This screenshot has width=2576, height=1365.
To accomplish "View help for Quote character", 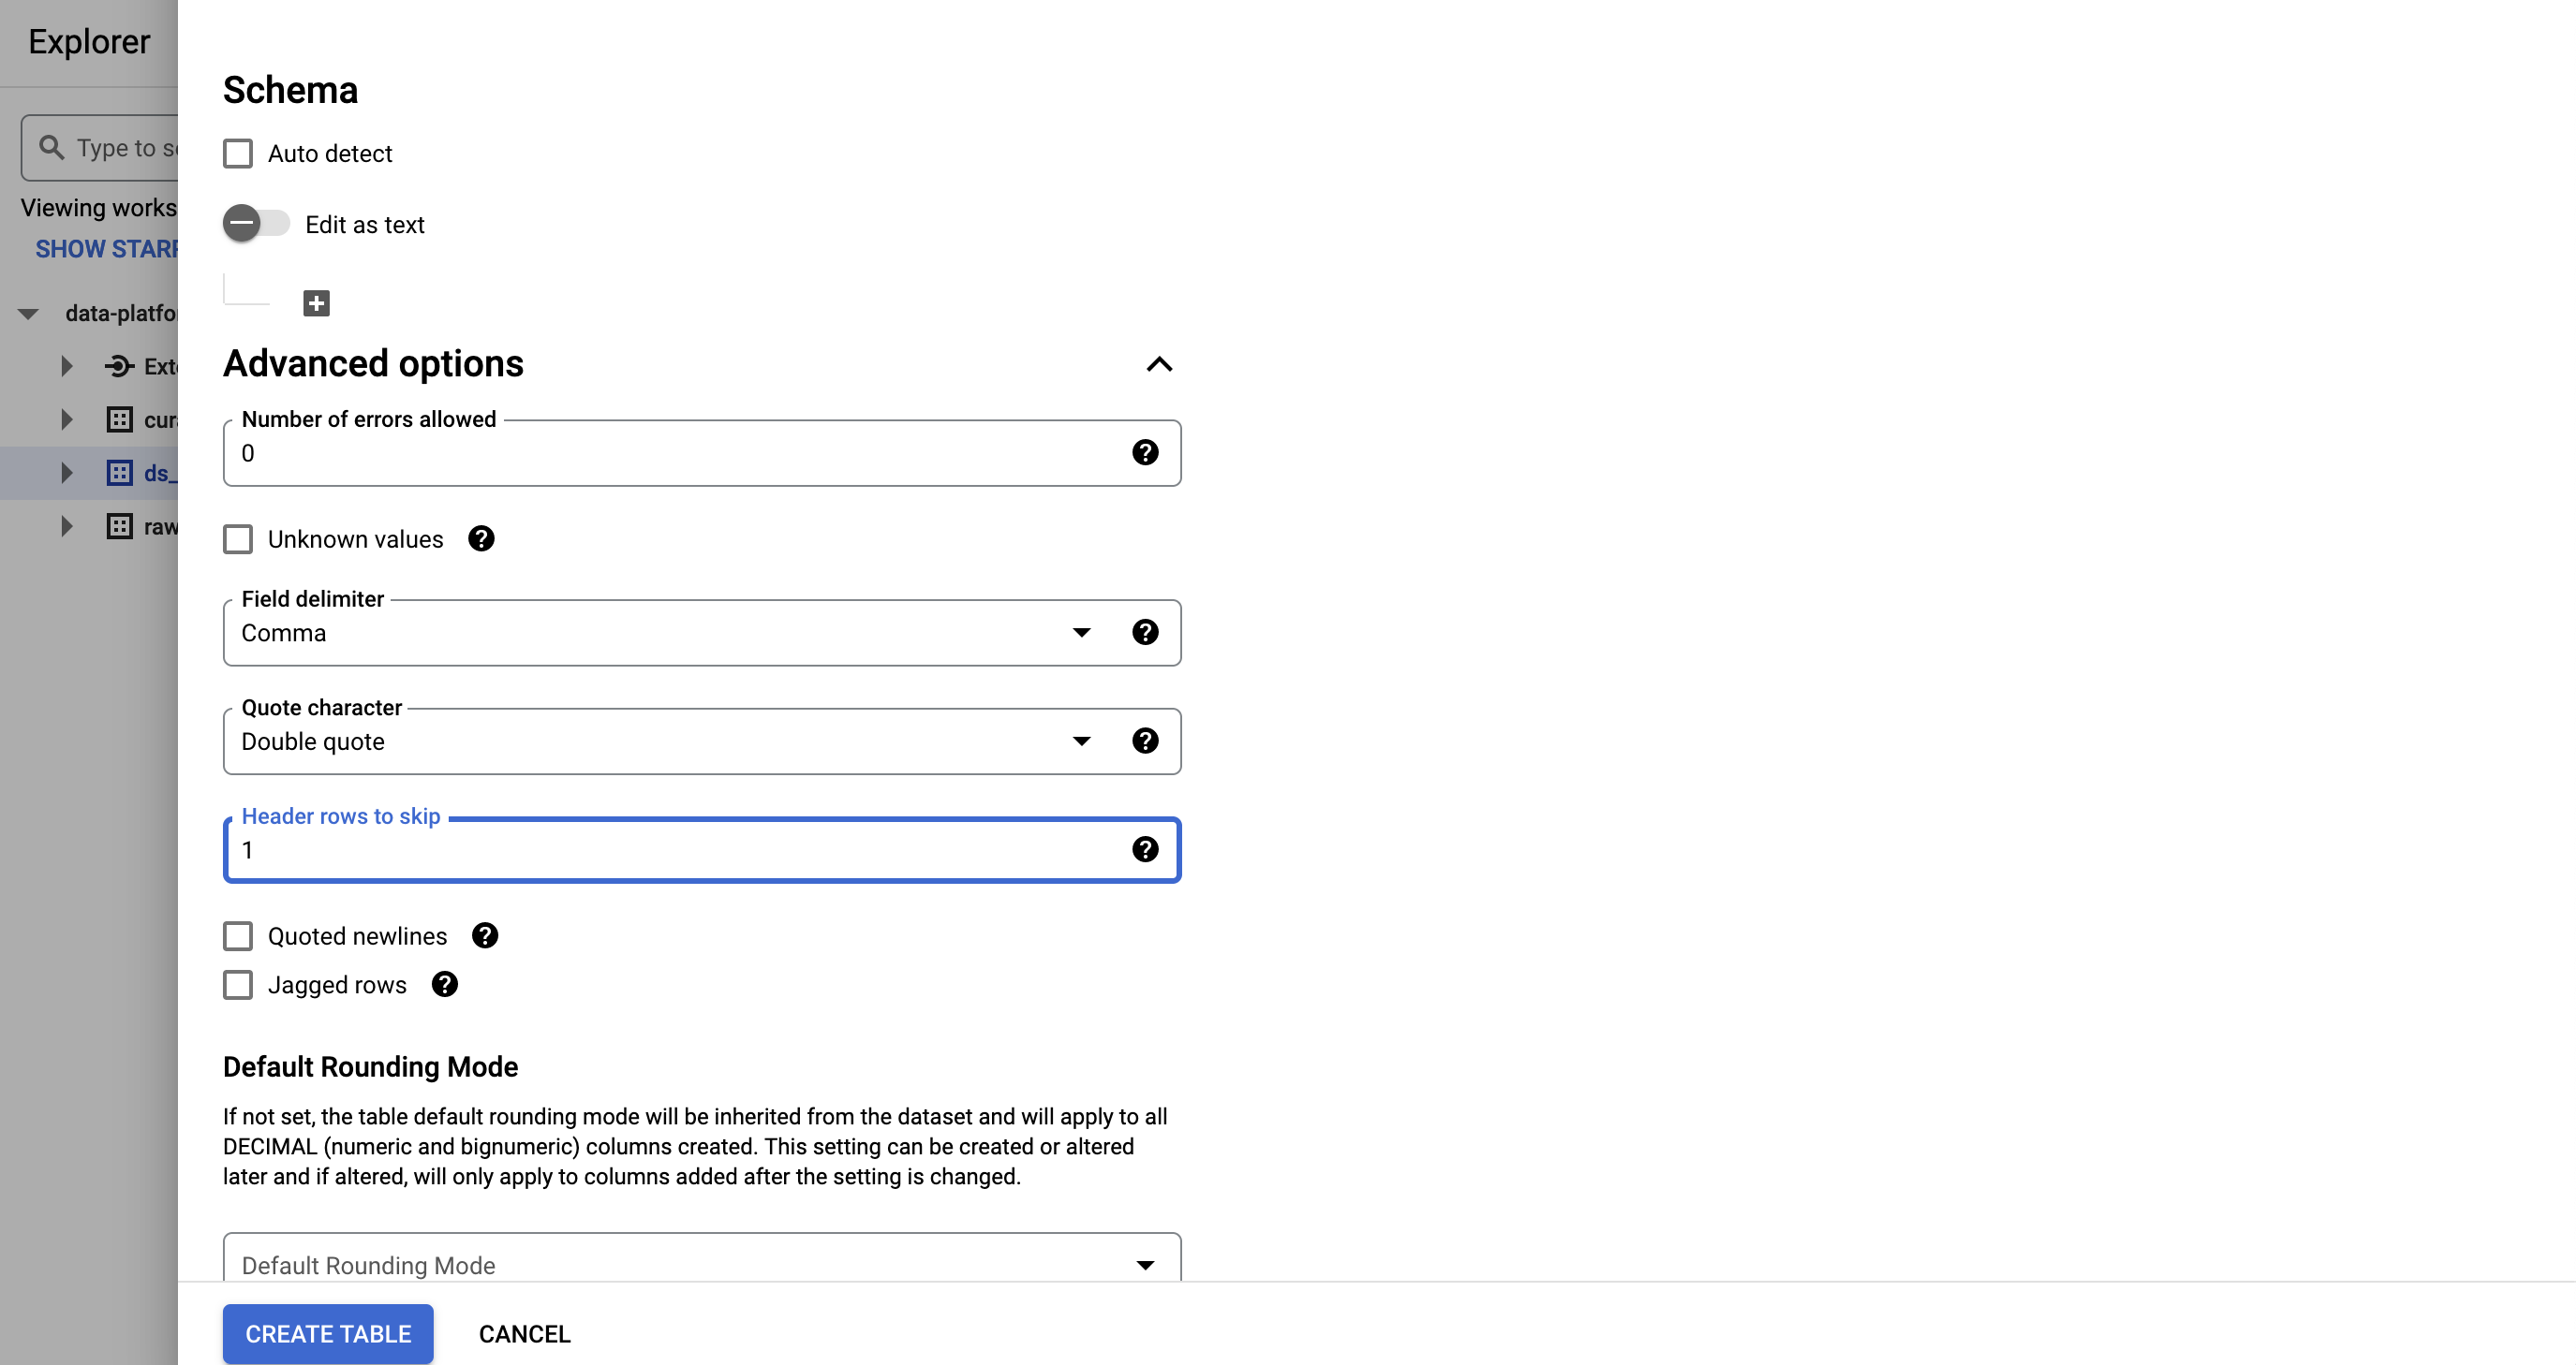I will tap(1145, 741).
